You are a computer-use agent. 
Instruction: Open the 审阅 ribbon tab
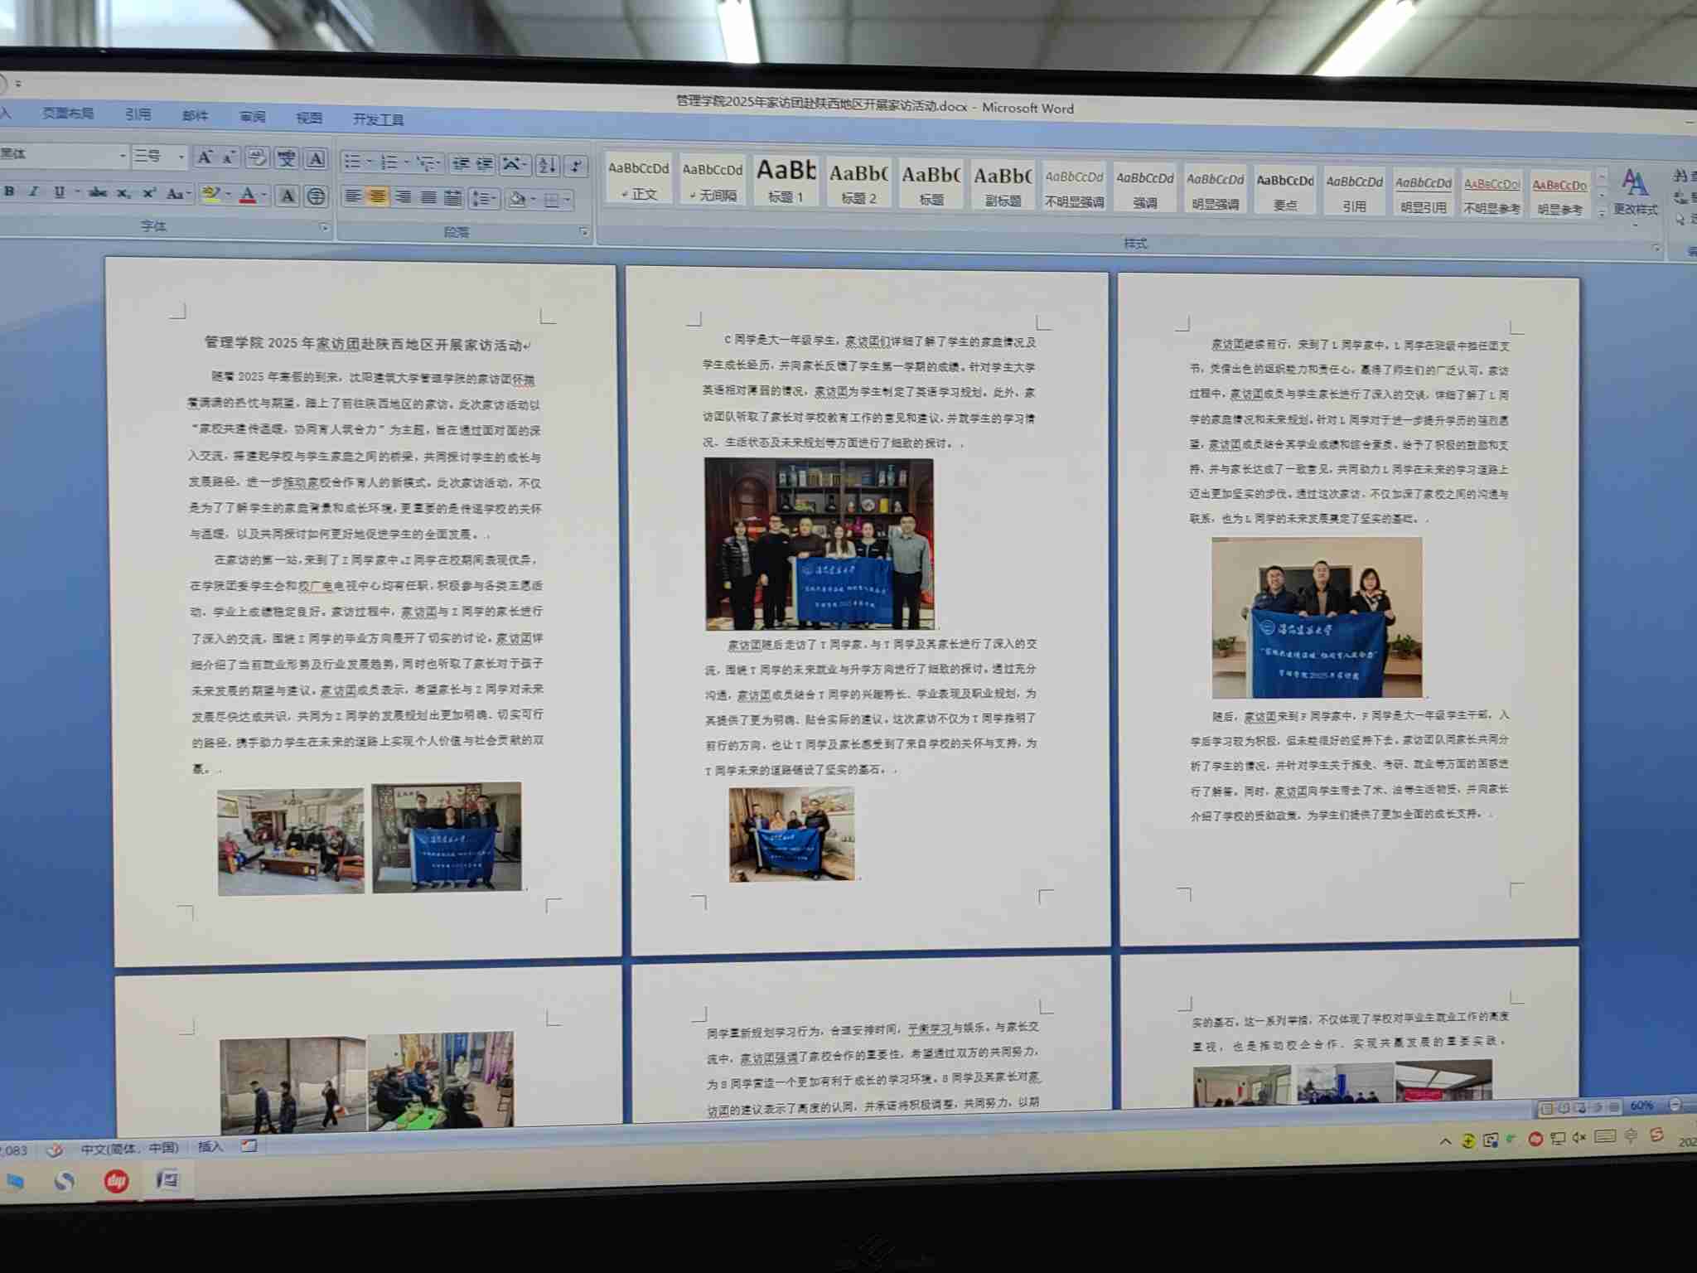click(x=253, y=117)
